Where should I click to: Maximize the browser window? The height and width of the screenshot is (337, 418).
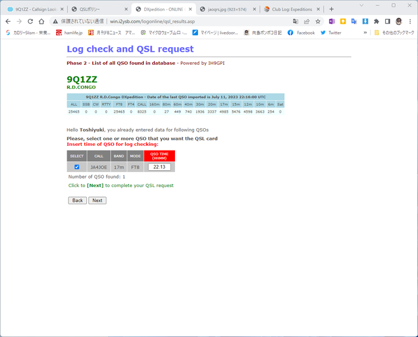click(x=393, y=5)
